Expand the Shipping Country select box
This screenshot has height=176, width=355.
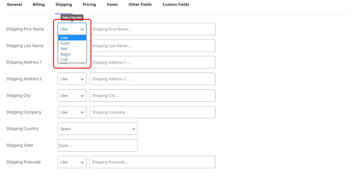click(x=98, y=129)
